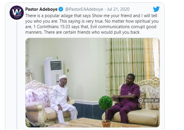Click the wall switch beside air conditioner
The image size is (184, 130).
[68, 71]
